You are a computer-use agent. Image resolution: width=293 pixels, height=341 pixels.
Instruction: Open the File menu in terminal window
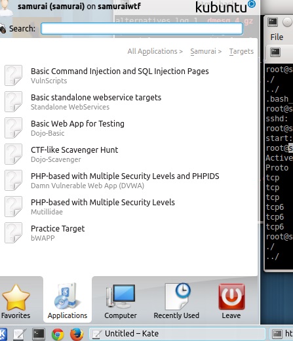[x=277, y=37]
